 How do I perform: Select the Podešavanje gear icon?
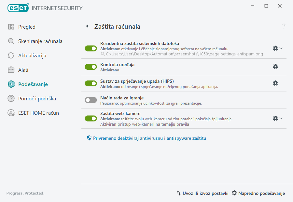coord(11,83)
